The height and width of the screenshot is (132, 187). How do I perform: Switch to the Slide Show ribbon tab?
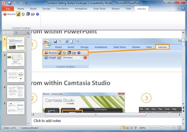pyautogui.click(x=99, y=9)
